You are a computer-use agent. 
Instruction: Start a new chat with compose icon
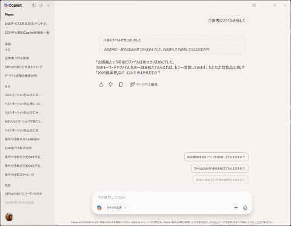click(41, 5)
